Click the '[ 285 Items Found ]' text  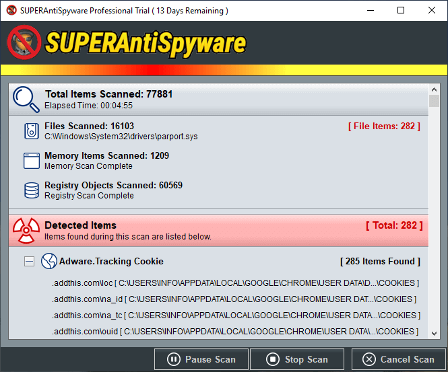(380, 261)
